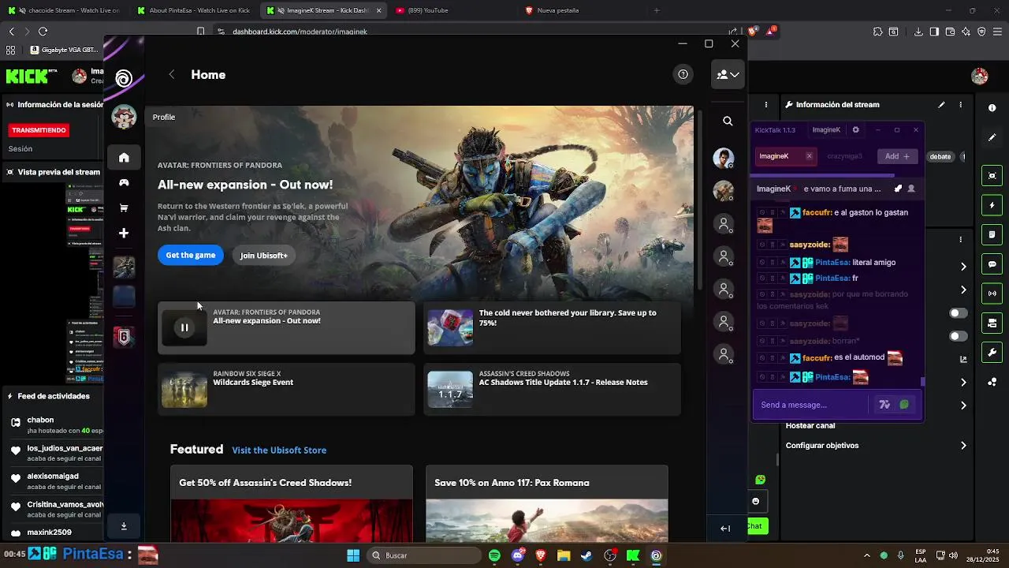Open the Profile avatar in Ubisoft sidebar
Viewport: 1009px width, 568px height.
click(124, 117)
